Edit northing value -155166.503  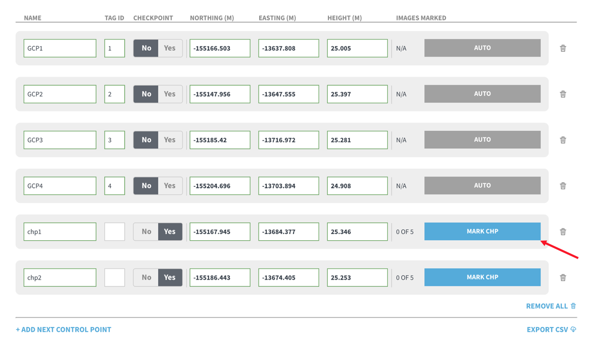click(x=220, y=48)
